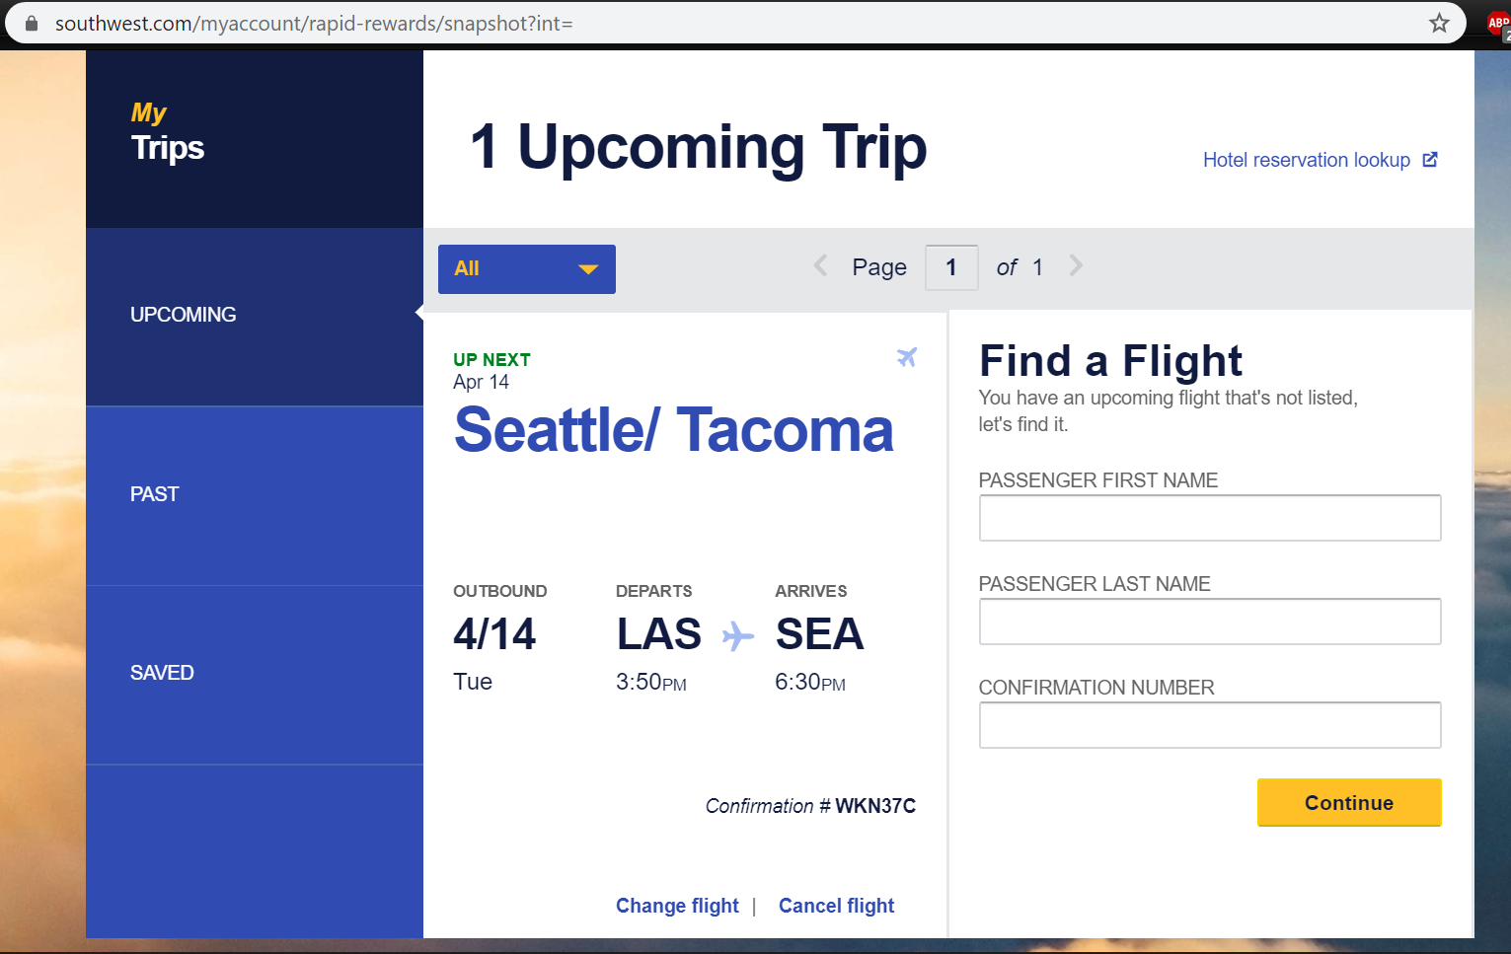Go to the next page arrow
This screenshot has width=1511, height=954.
[1076, 265]
